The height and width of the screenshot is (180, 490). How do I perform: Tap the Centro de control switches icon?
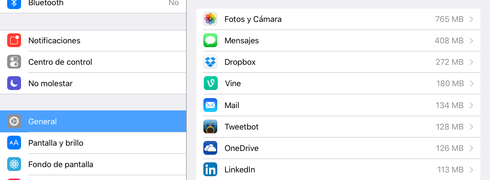click(x=14, y=62)
